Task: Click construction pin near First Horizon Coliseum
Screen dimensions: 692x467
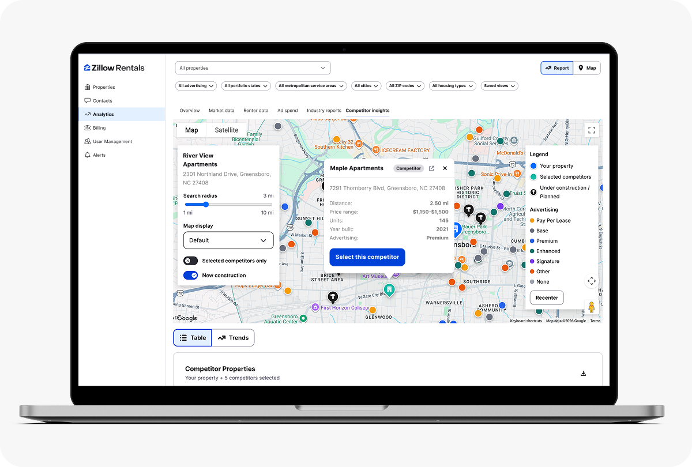Action: tap(332, 297)
